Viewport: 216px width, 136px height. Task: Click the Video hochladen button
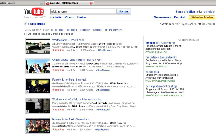pyautogui.click(x=202, y=17)
